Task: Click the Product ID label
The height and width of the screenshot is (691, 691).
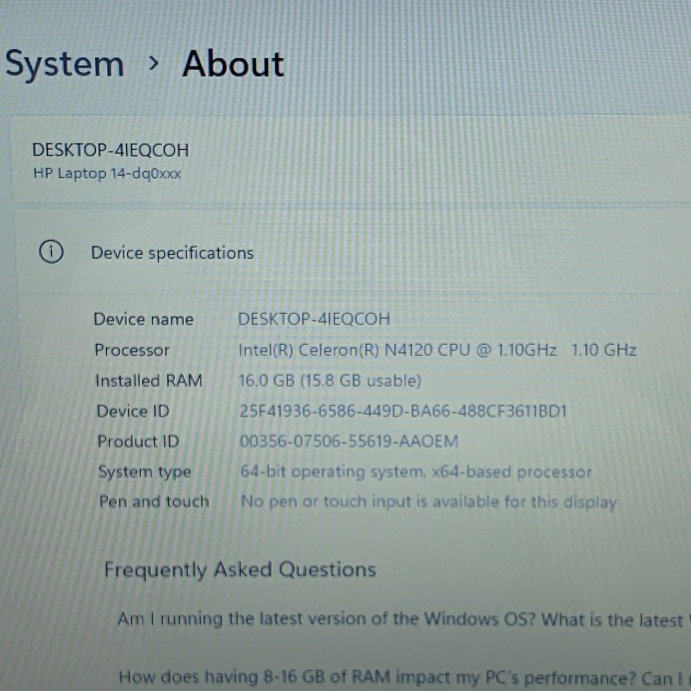Action: (x=138, y=441)
